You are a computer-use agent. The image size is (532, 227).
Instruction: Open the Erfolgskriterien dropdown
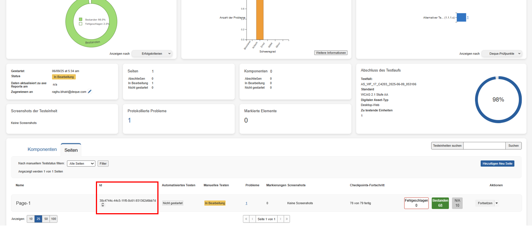(152, 54)
